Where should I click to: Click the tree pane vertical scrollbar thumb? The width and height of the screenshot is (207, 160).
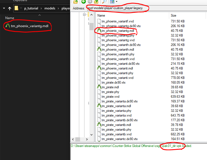[91, 27]
